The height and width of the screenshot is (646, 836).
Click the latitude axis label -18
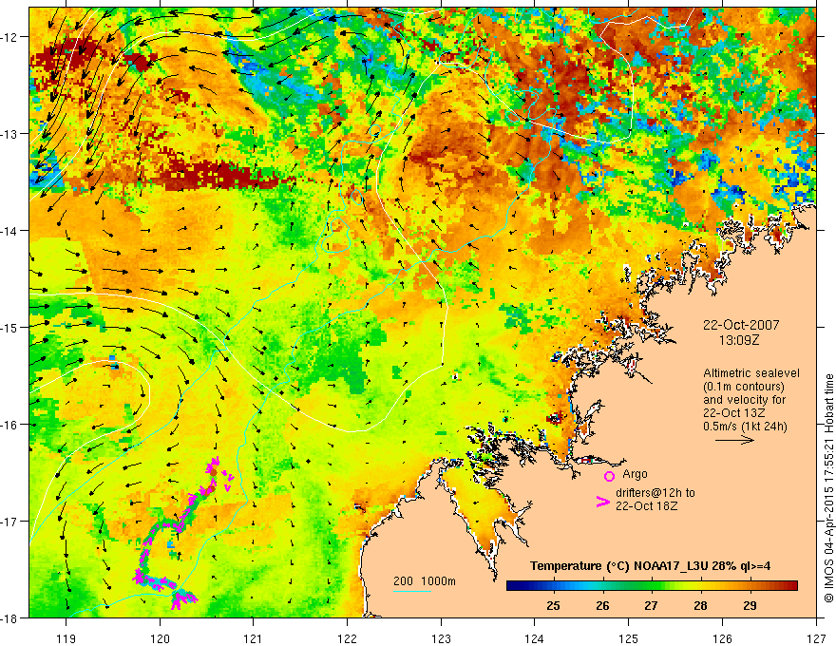[10, 617]
